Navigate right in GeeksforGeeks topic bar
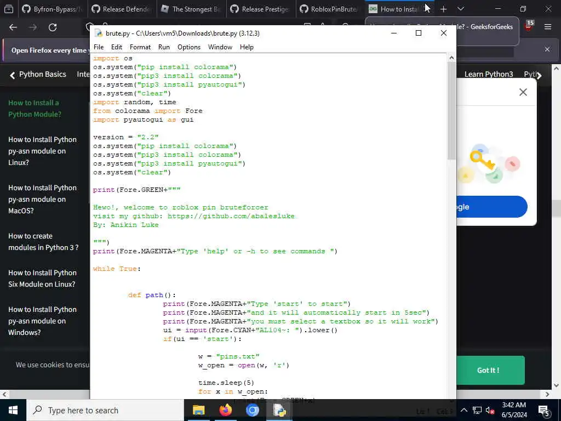 (539, 75)
